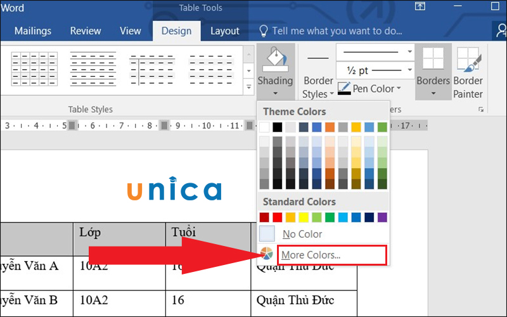The height and width of the screenshot is (317, 507).
Task: Select purple standard color
Action: (x=382, y=217)
